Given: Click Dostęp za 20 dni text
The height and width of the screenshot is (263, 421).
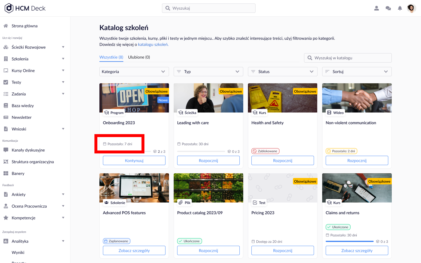Looking at the screenshot, I should click(269, 242).
